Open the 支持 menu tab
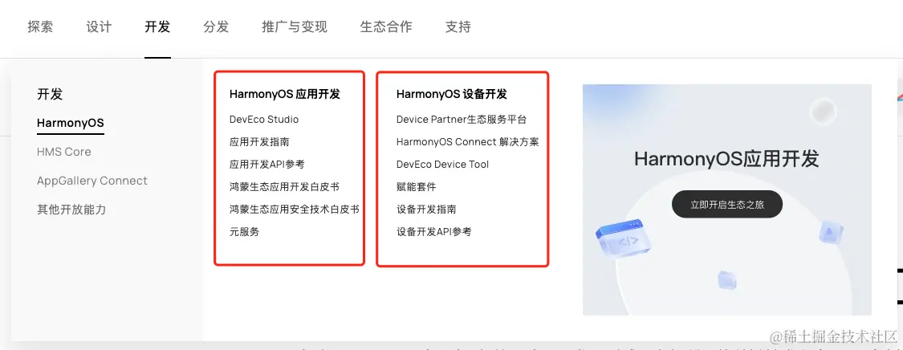Screen dimensions: 903x350 pyautogui.click(x=458, y=26)
